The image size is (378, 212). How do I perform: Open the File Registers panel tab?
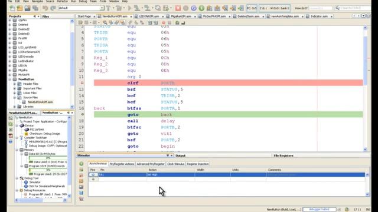[283, 155]
